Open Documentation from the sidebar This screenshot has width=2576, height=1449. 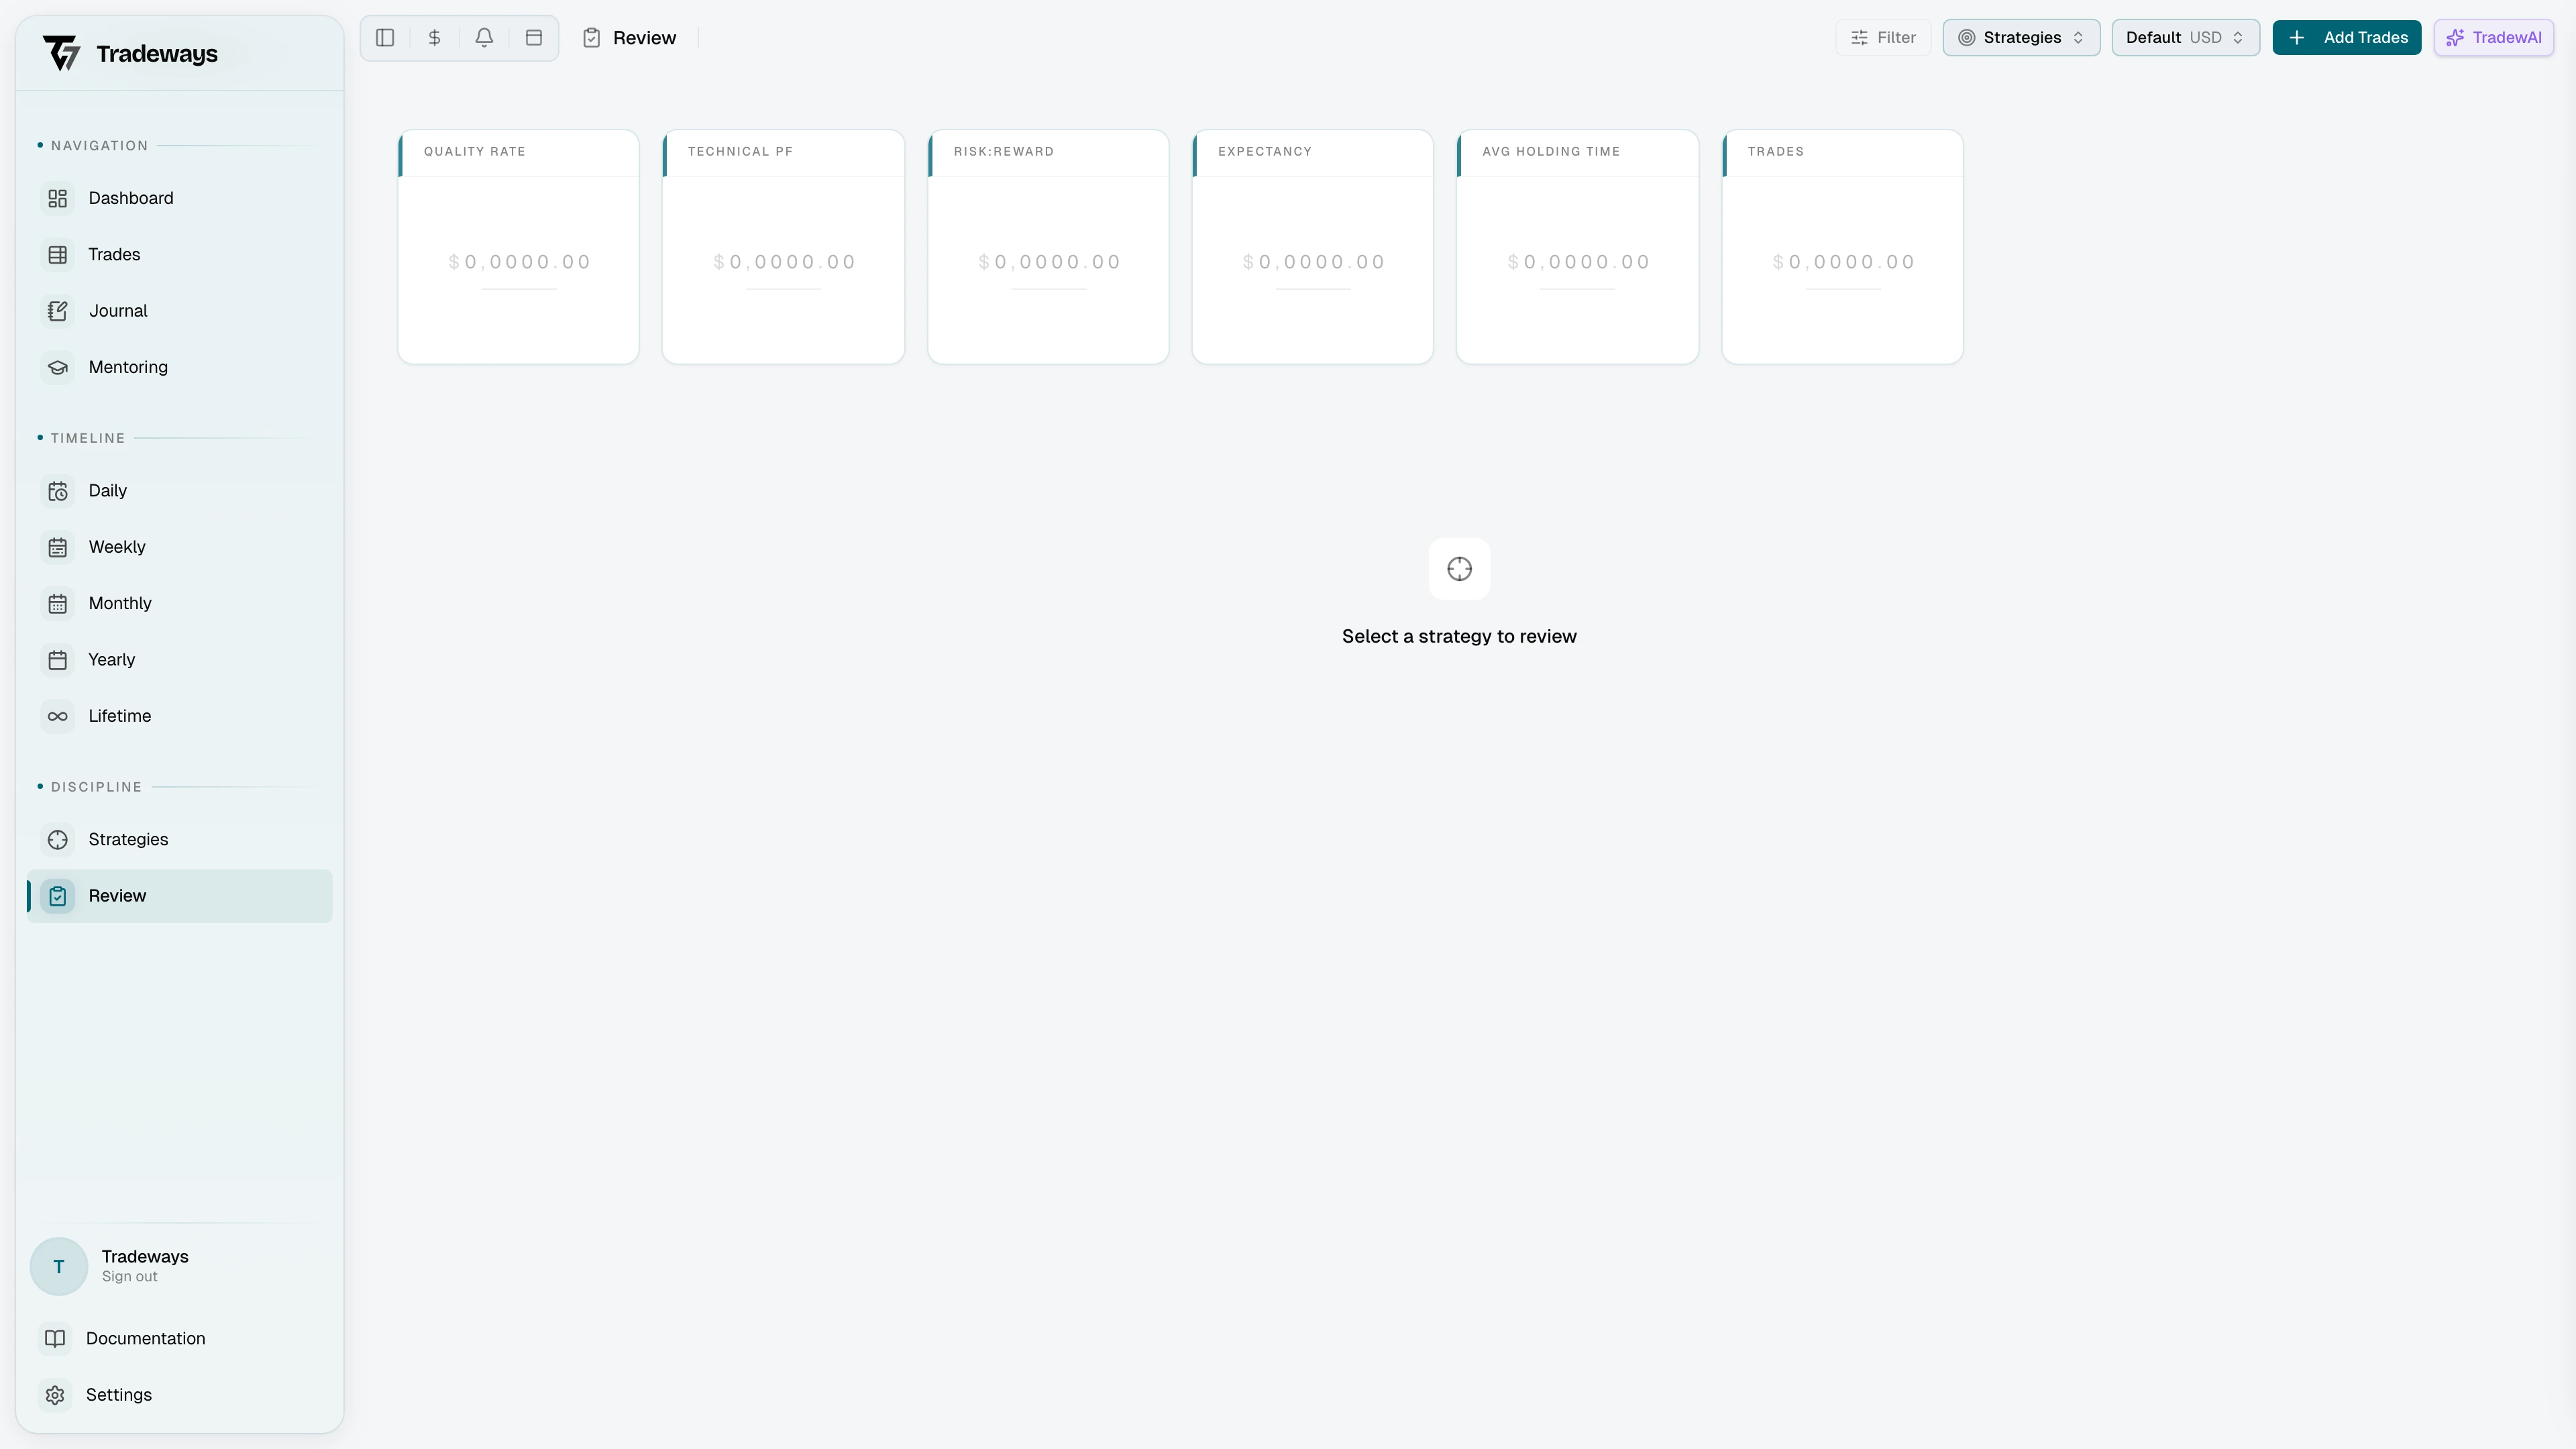point(146,1338)
